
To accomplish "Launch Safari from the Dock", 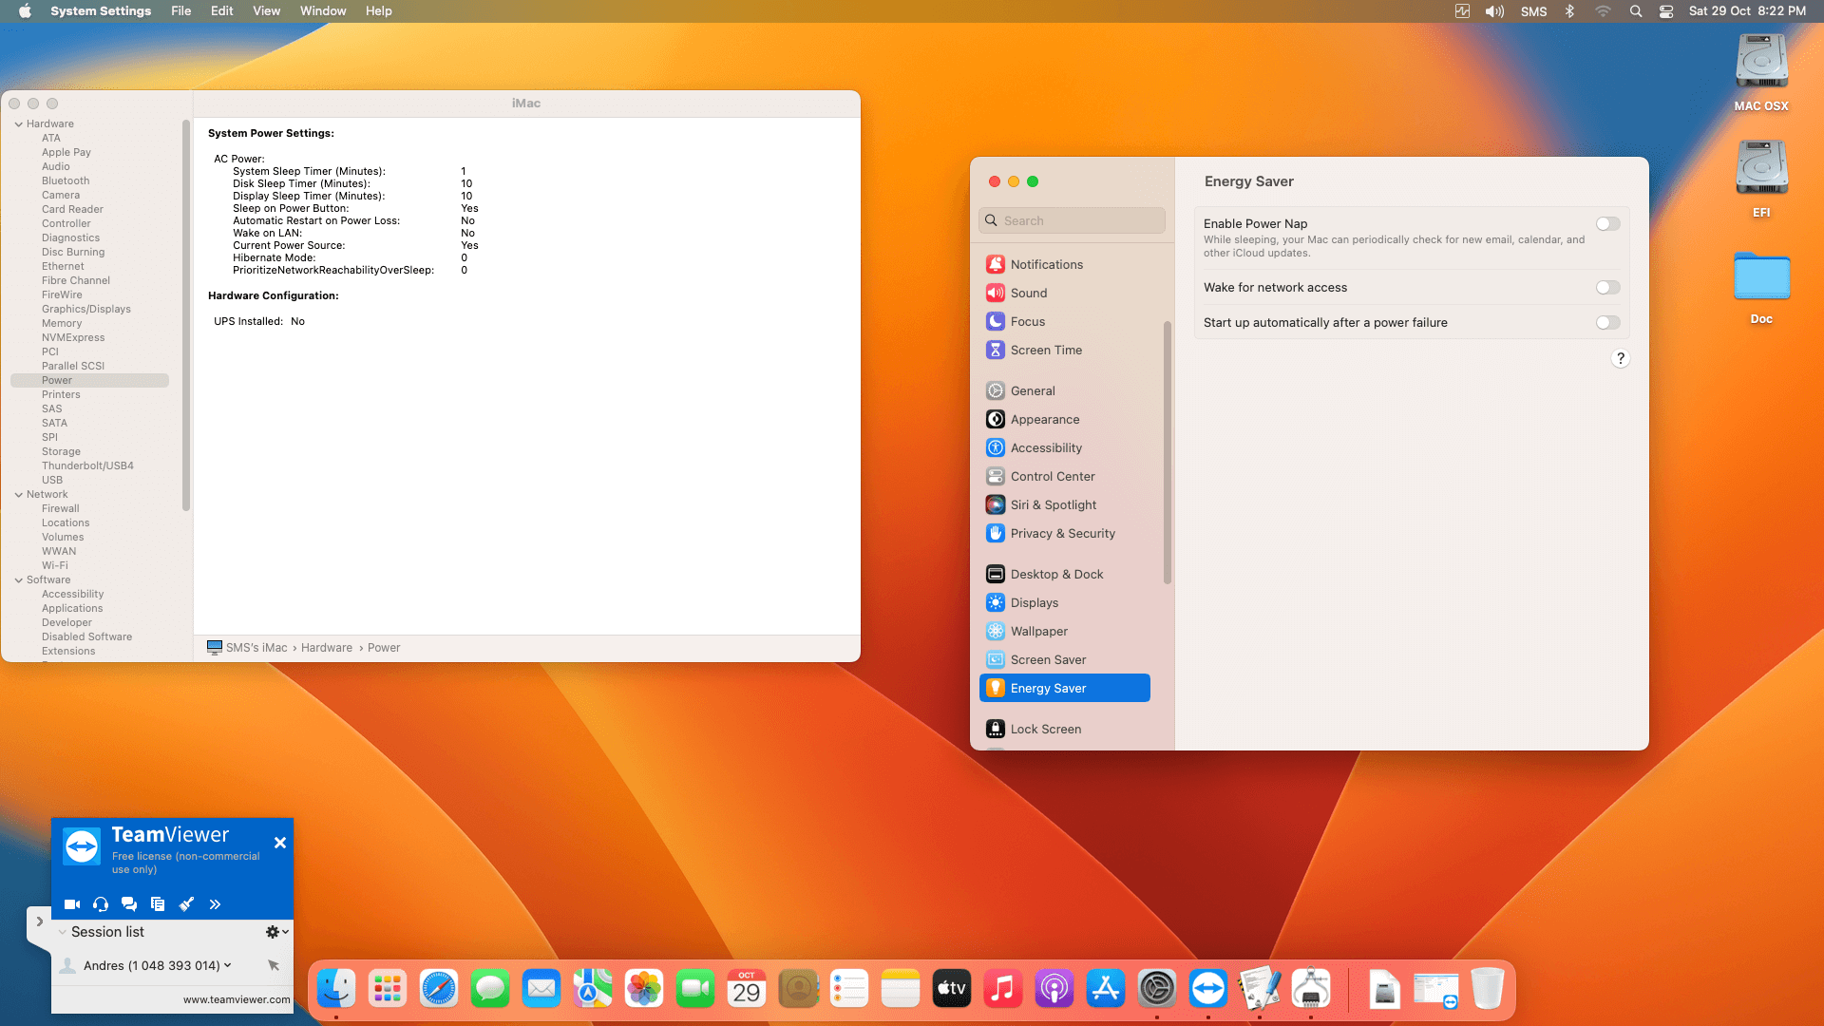I will [x=439, y=989].
